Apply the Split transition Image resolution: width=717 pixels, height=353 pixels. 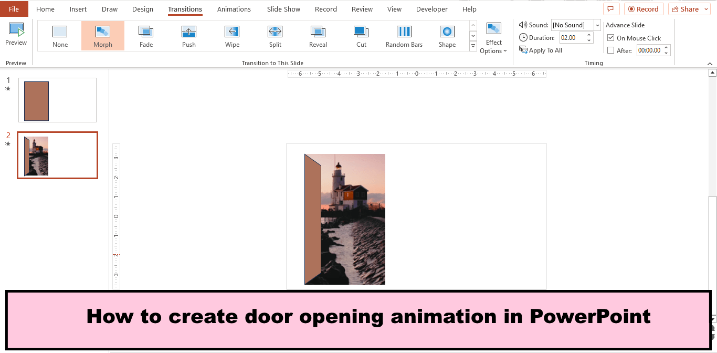(x=275, y=36)
